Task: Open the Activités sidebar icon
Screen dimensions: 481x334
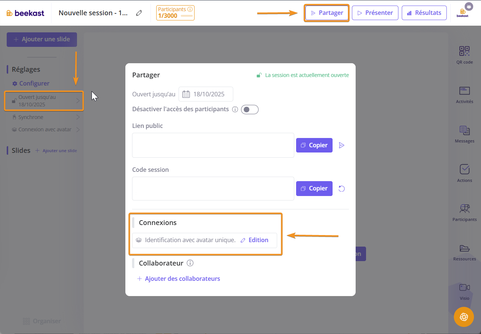Action: [x=464, y=91]
